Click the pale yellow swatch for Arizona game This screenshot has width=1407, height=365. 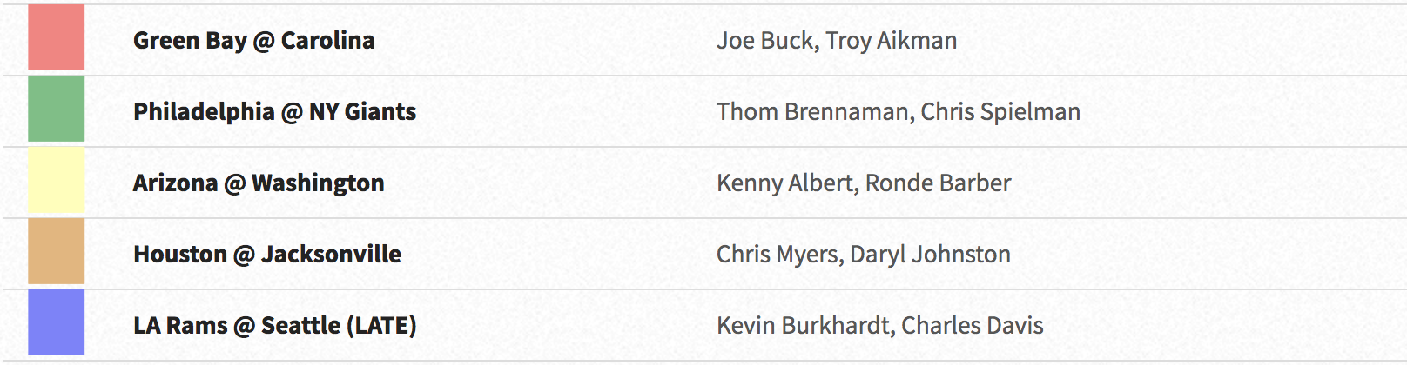click(56, 180)
